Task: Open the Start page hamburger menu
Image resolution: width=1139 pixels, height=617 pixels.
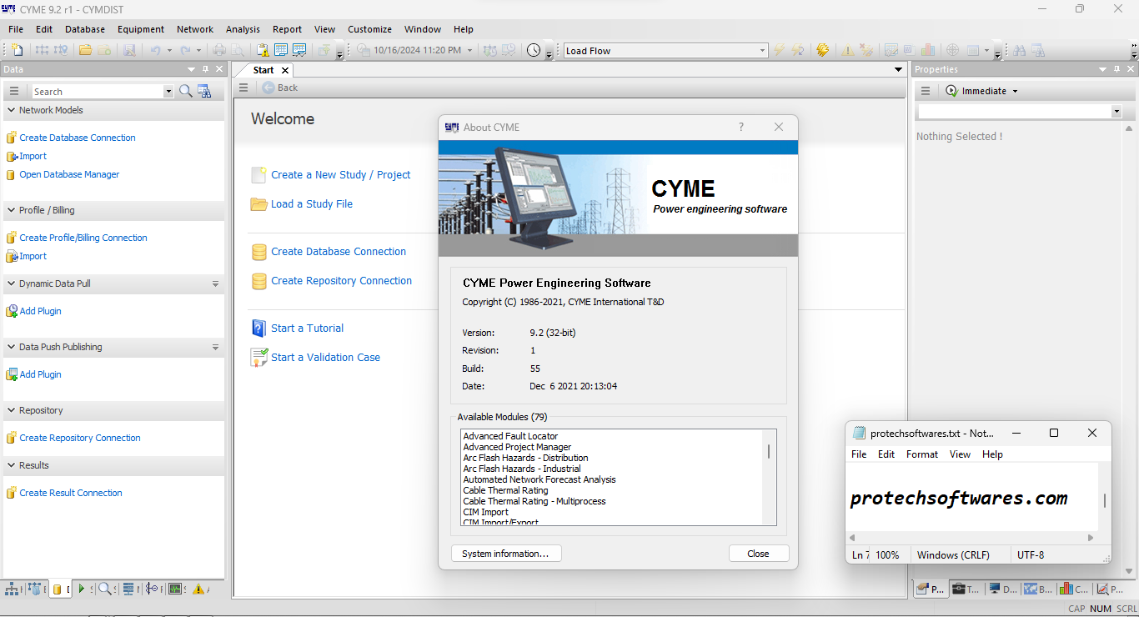Action: point(243,88)
